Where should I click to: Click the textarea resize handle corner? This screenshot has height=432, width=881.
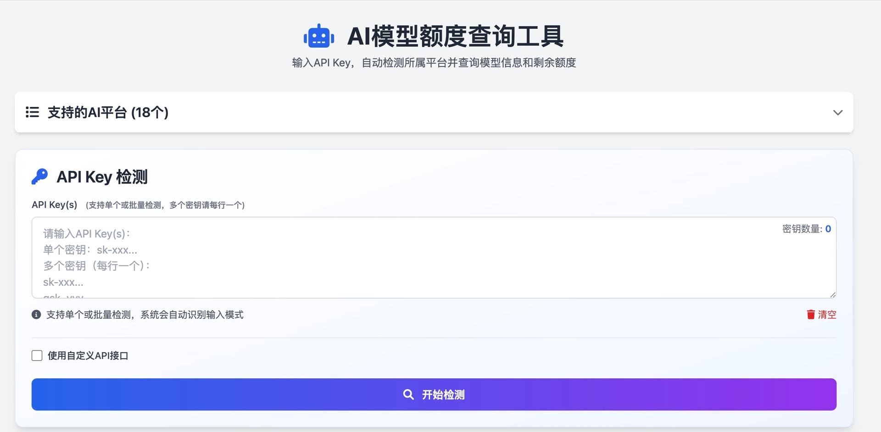pyautogui.click(x=833, y=295)
